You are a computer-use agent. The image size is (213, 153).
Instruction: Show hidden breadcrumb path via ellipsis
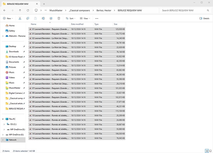pos(46,10)
